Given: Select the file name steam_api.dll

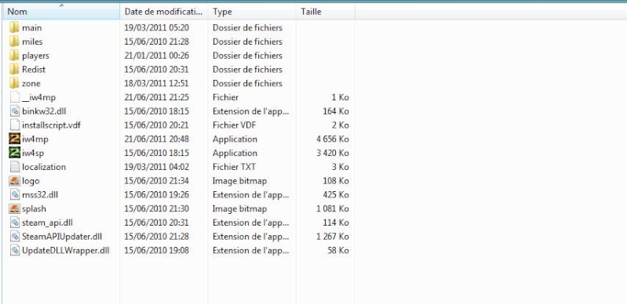Looking at the screenshot, I should tap(48, 223).
